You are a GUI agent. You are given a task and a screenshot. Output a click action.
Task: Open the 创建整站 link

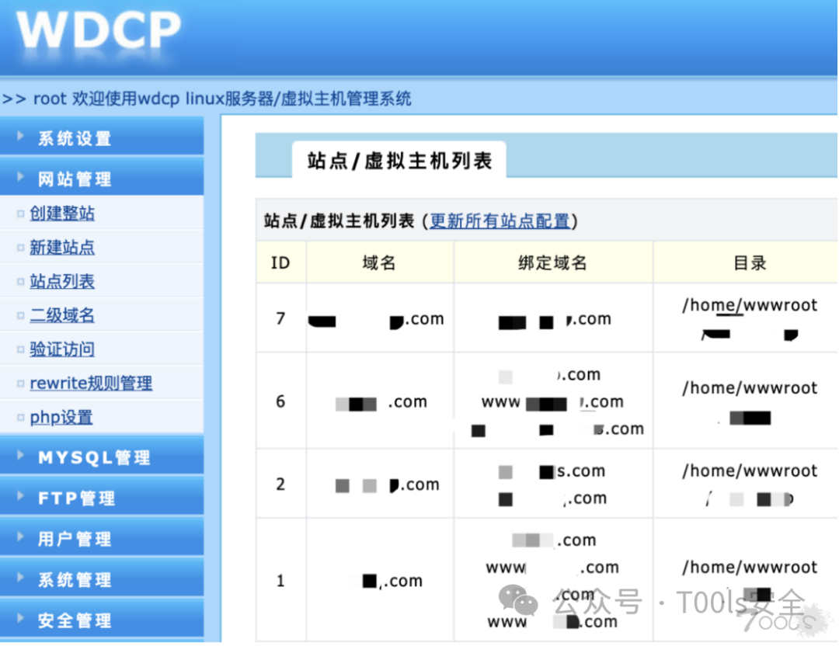[62, 214]
